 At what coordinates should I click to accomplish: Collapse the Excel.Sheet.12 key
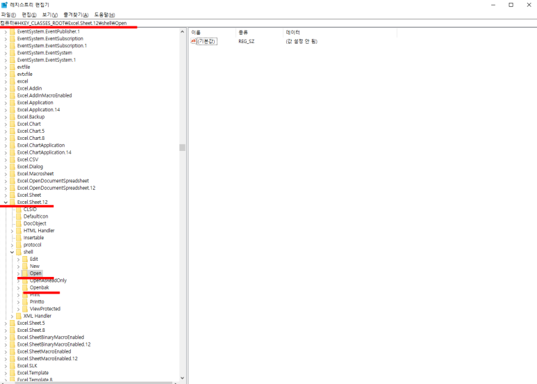pos(6,202)
